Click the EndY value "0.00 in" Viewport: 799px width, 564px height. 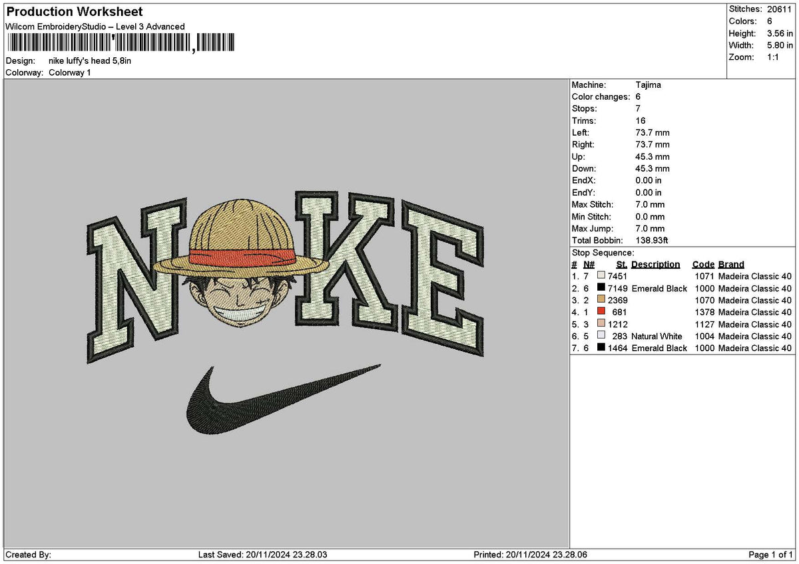coord(649,192)
